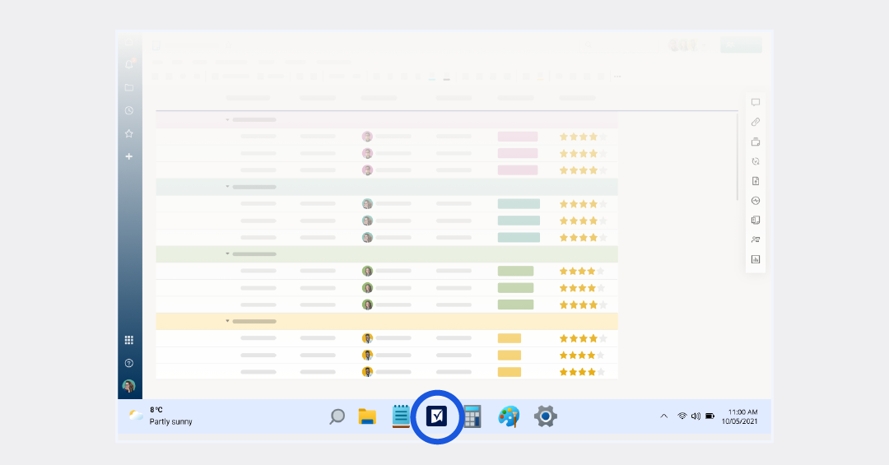Screen dimensions: 889x465
Task: Open the weather widget showing Partly sunny
Action: 161,416
